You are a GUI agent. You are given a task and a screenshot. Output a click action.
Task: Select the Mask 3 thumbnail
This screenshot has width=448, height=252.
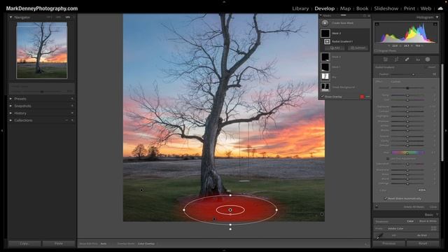(x=325, y=34)
